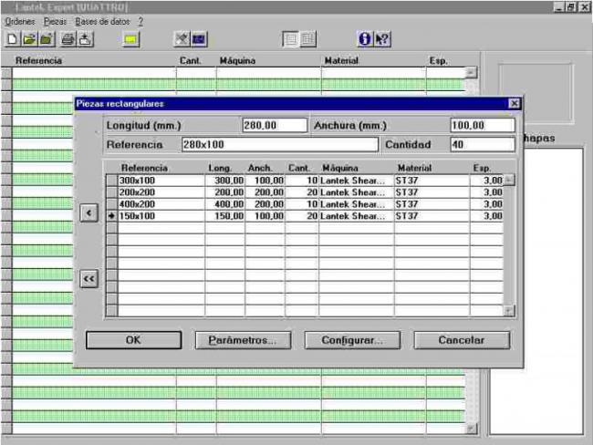593x445 pixels.
Task: Click the Referencia field containing 280x100
Action: pyautogui.click(x=279, y=144)
